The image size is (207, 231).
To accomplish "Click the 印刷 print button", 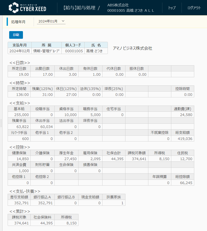I will tap(16, 35).
